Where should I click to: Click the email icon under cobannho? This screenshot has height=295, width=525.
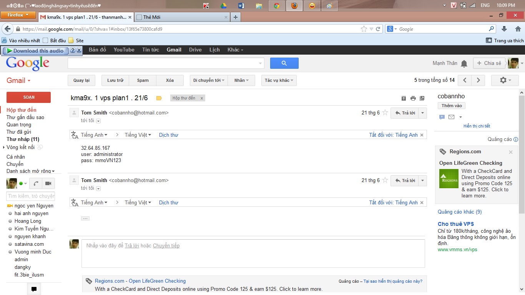tap(451, 117)
